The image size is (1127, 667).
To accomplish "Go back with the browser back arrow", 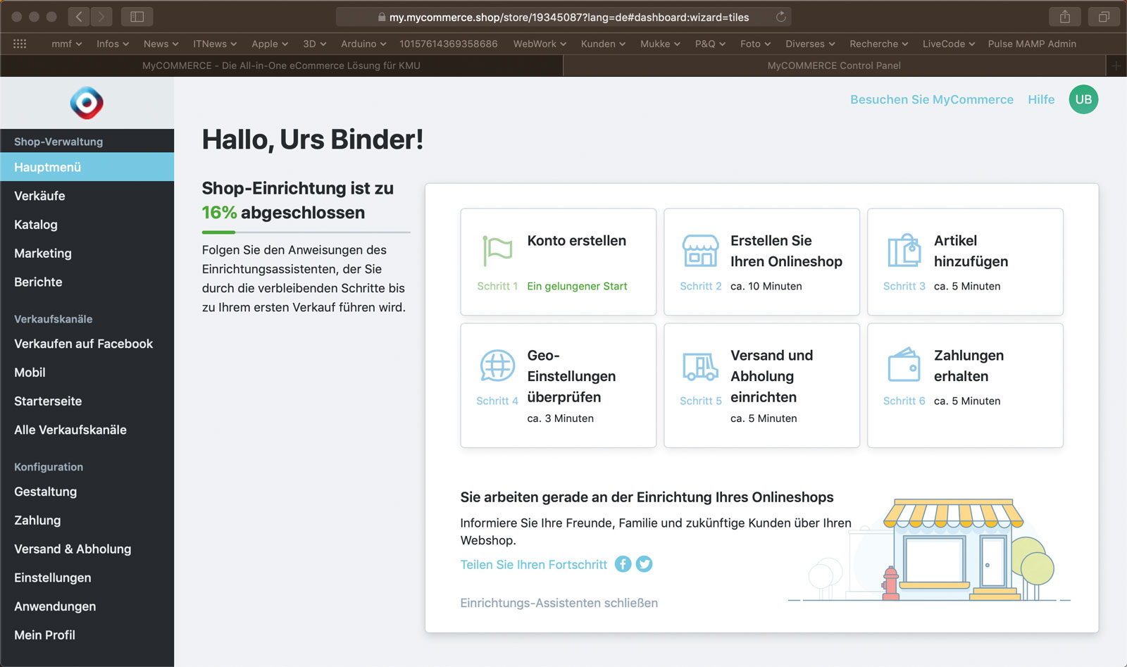I will point(79,16).
